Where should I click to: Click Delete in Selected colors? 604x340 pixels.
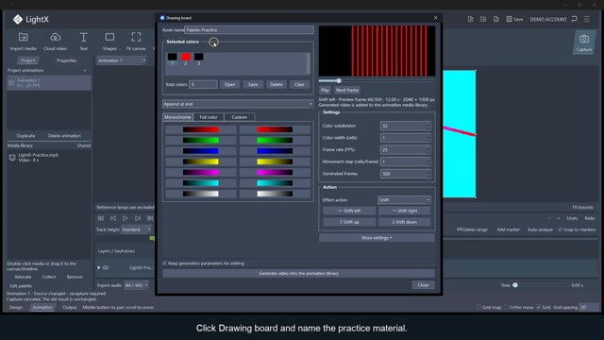point(277,84)
